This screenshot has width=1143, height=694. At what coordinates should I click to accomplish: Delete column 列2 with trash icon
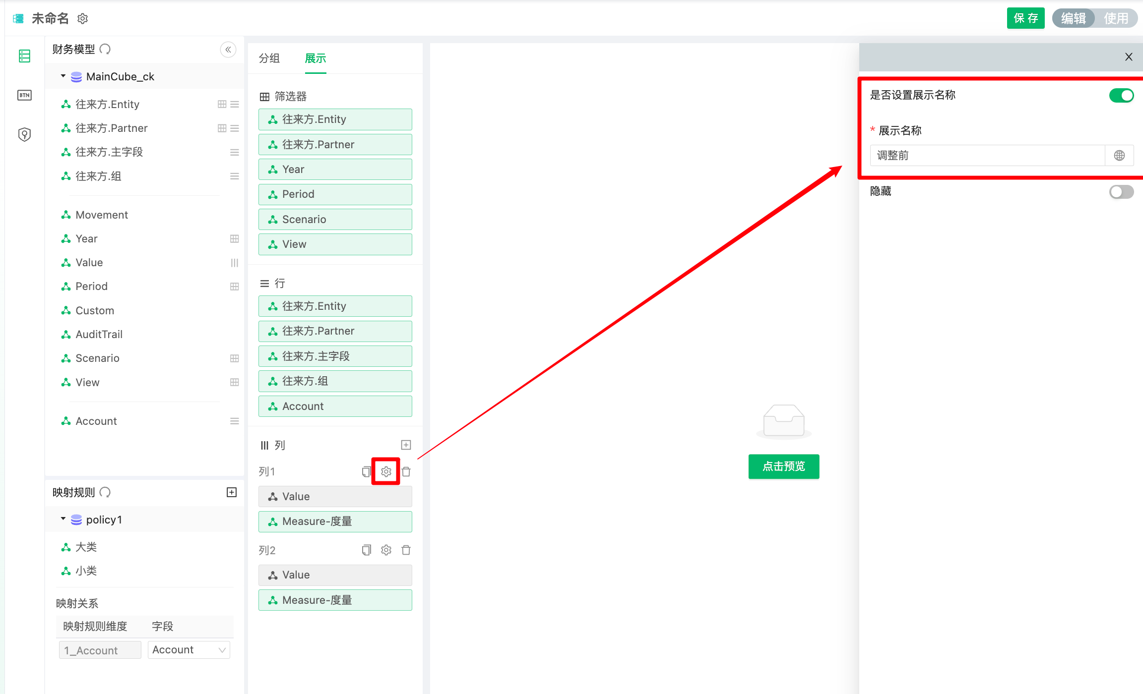406,550
